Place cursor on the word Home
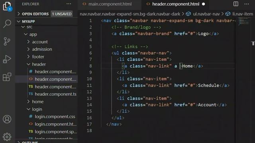 [187, 66]
